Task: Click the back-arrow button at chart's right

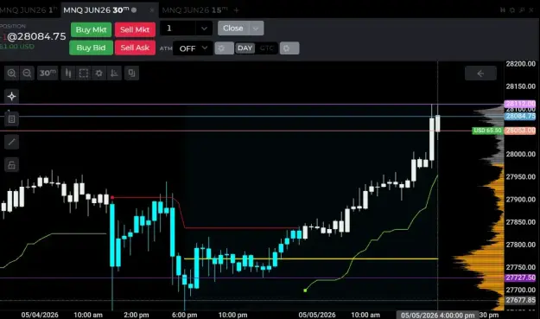Action: (480, 73)
